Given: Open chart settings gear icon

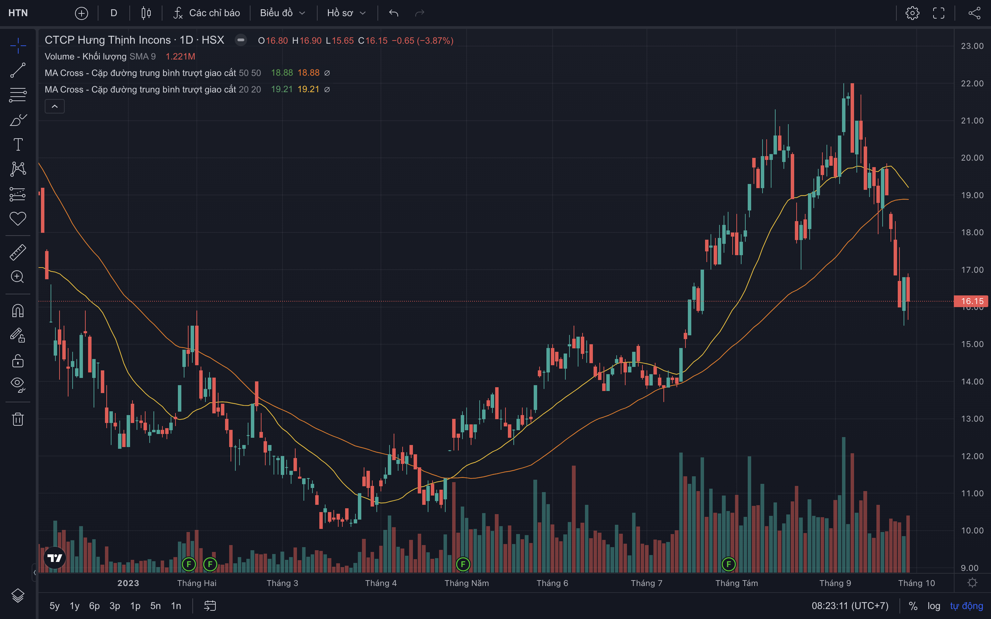Looking at the screenshot, I should click(x=913, y=13).
